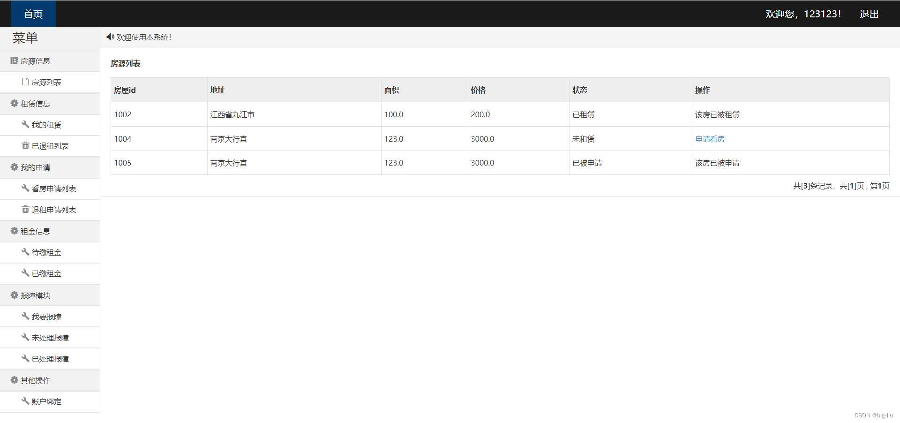Open the 已缴租金 menu item
900x423 pixels.
click(x=50, y=273)
